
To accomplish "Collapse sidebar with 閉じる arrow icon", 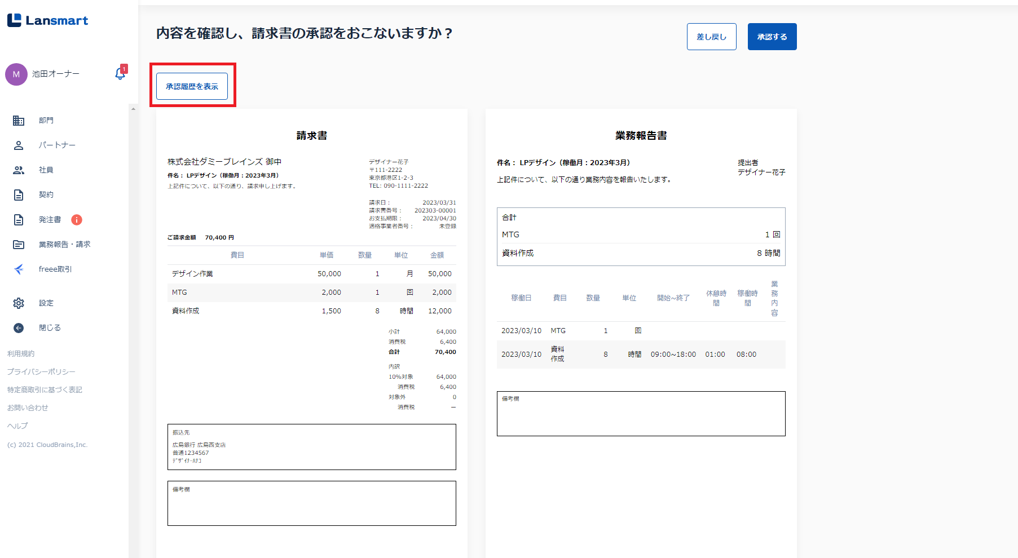I will (x=19, y=328).
